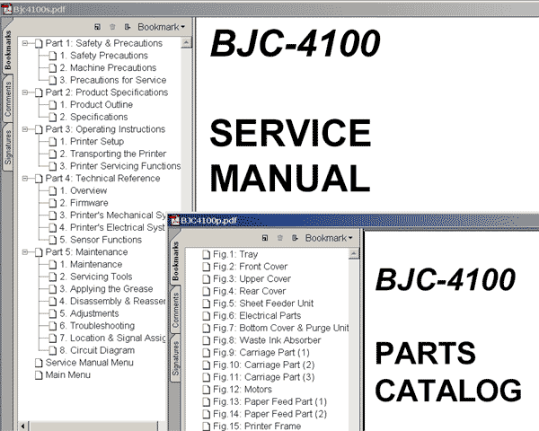Viewport: 539px width, 431px height.
Task: Click the trash icon in BJC4100p.pdf bookmarks toolbar
Action: pyautogui.click(x=279, y=238)
